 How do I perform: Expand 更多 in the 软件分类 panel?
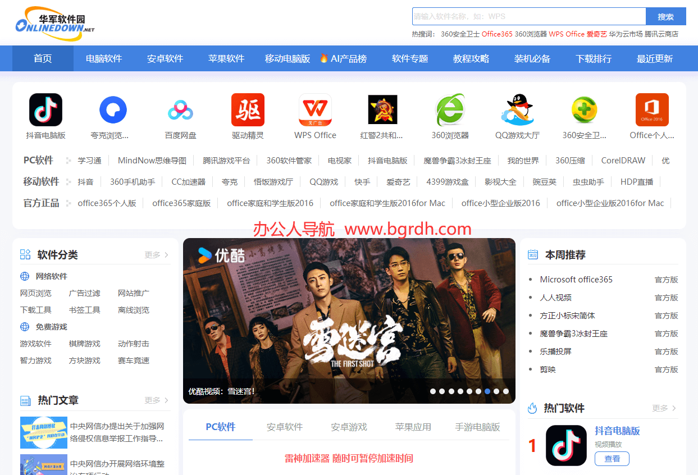pos(157,255)
